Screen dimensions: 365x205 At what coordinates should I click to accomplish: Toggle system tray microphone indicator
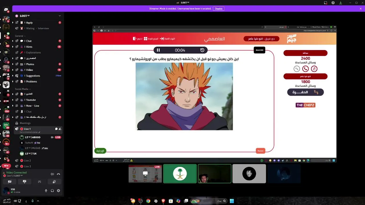coord(33,201)
